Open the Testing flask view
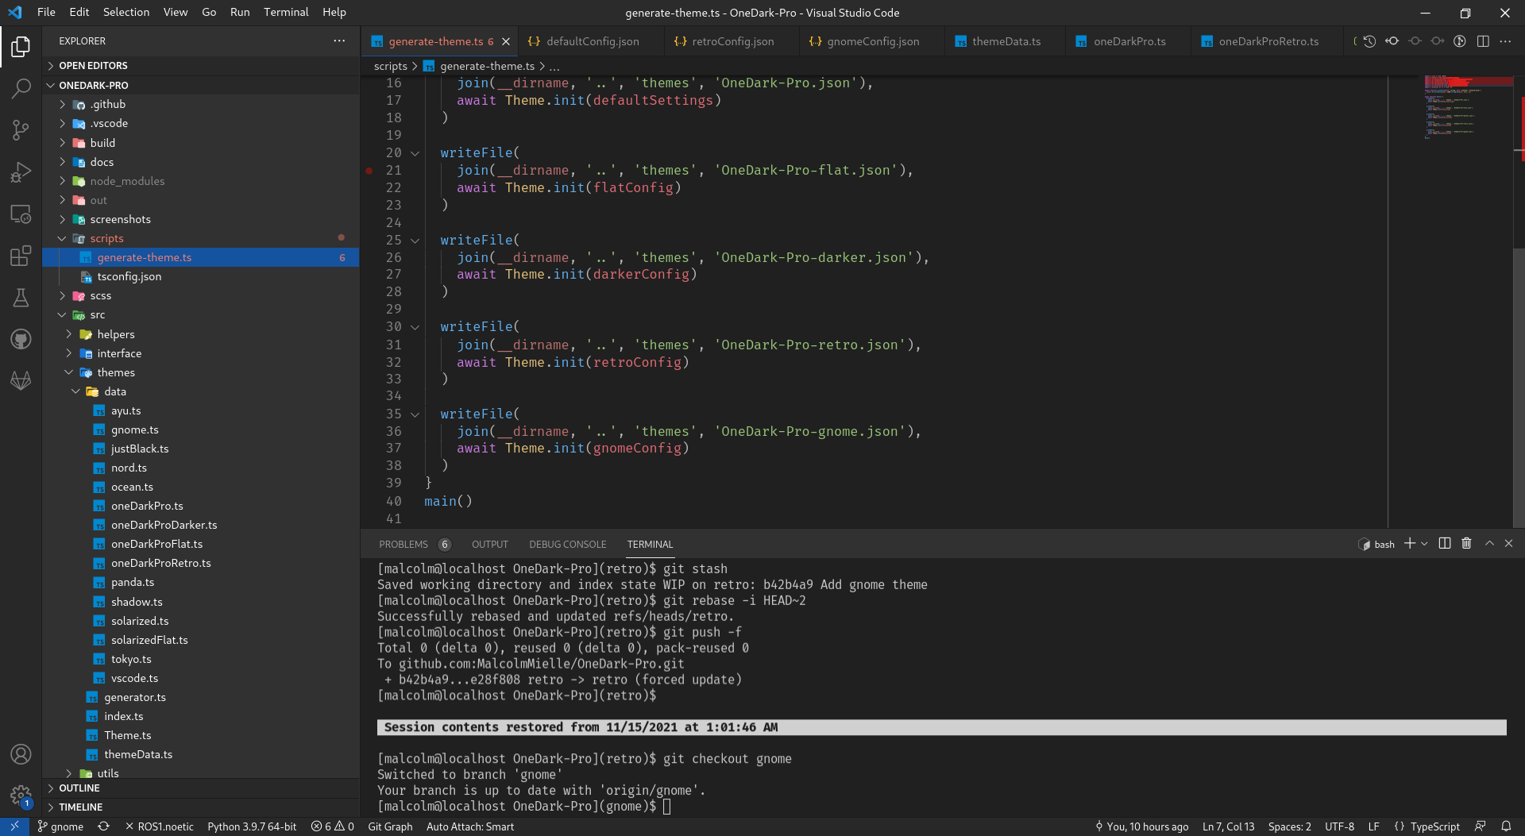This screenshot has height=836, width=1525. (21, 298)
